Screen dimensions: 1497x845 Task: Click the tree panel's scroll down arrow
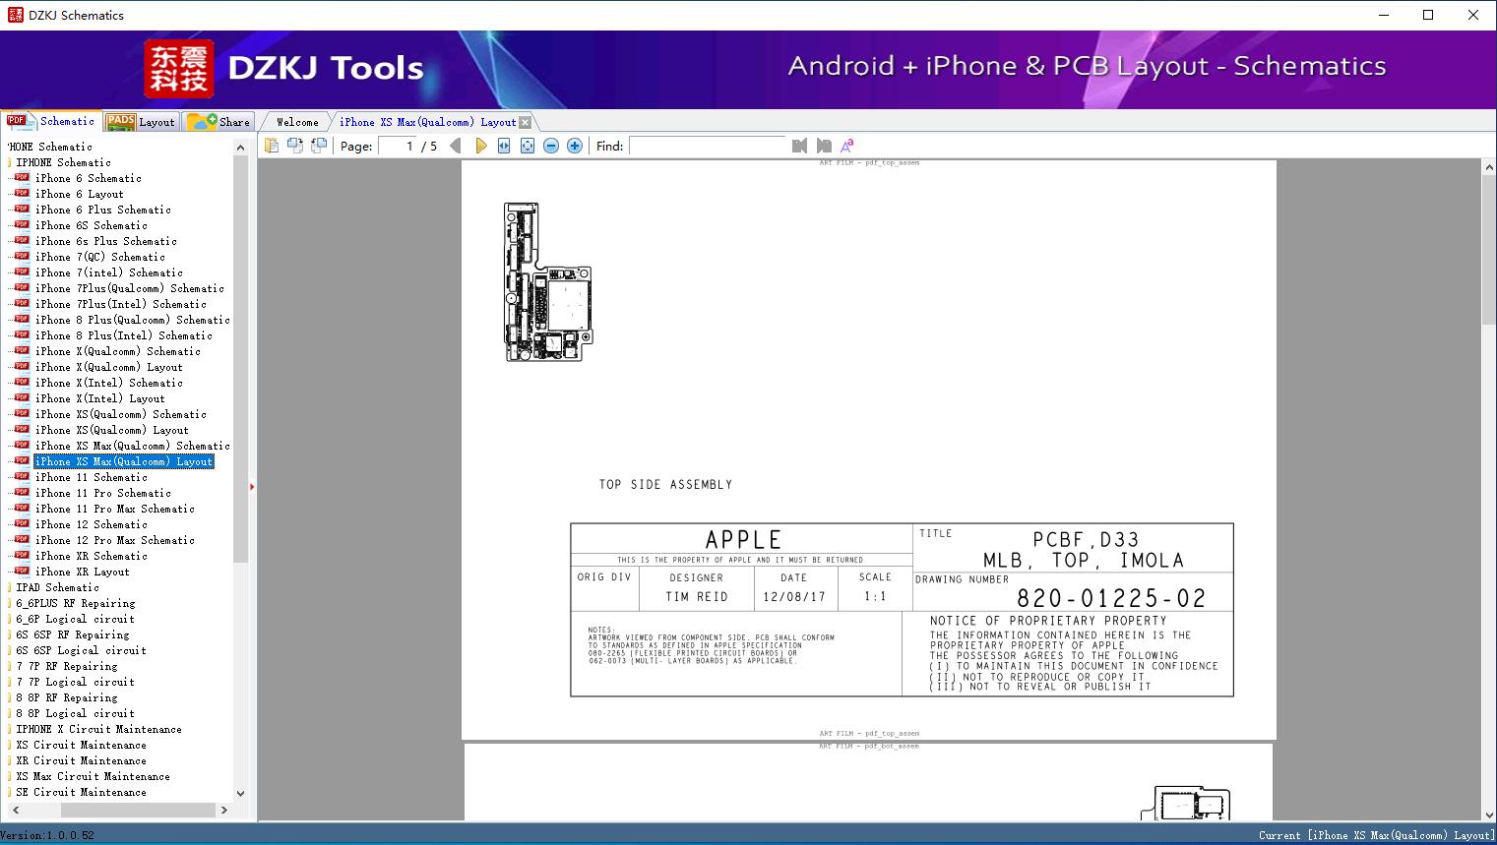tap(240, 794)
